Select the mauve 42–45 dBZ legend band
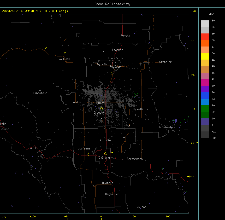Screen dimensions: 225x220 pos(205,76)
